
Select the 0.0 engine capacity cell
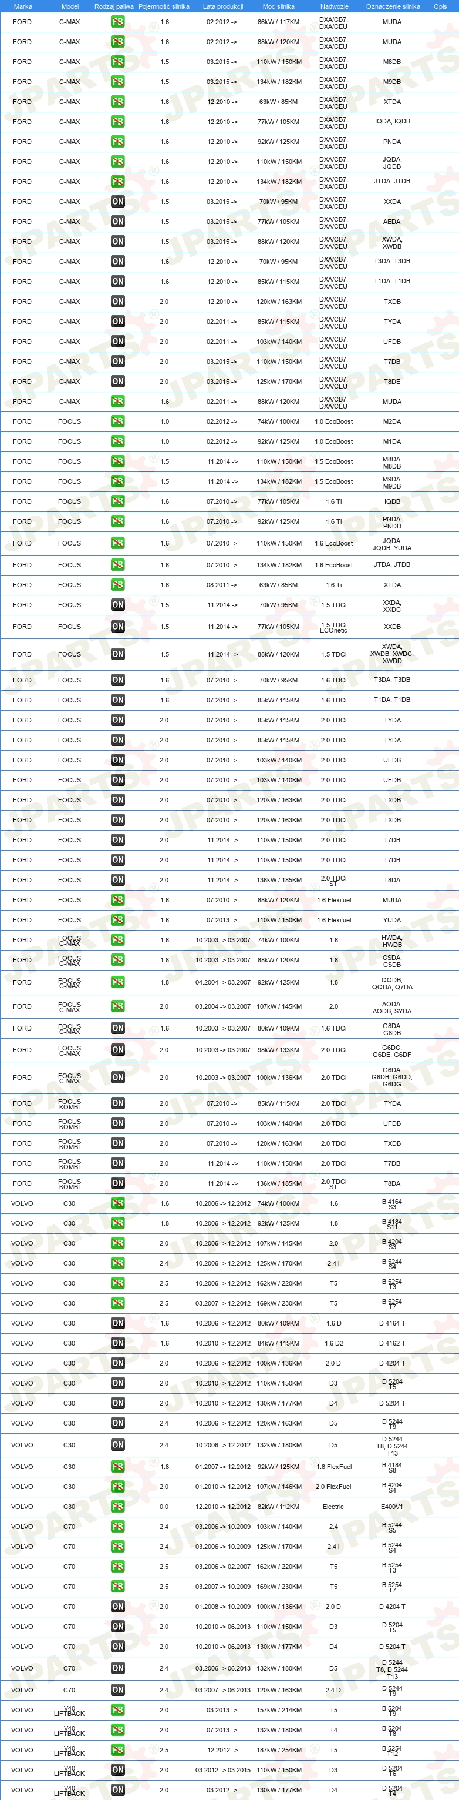pos(164,1507)
